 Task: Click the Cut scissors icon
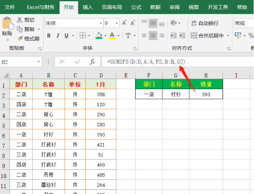coord(19,20)
